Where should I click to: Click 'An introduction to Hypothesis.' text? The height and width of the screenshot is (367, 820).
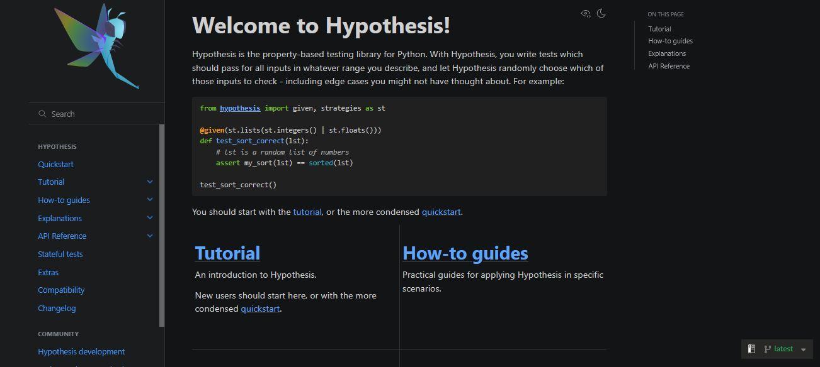(x=256, y=275)
